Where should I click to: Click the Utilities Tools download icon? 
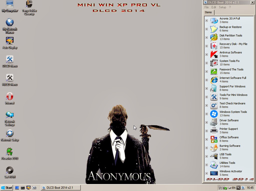(214, 165)
